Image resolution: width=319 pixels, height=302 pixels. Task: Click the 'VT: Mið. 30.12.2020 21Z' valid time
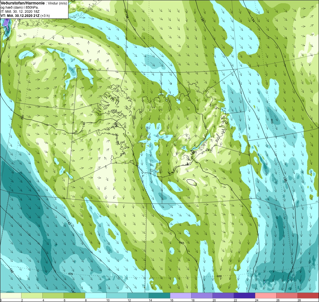(x=20, y=15)
